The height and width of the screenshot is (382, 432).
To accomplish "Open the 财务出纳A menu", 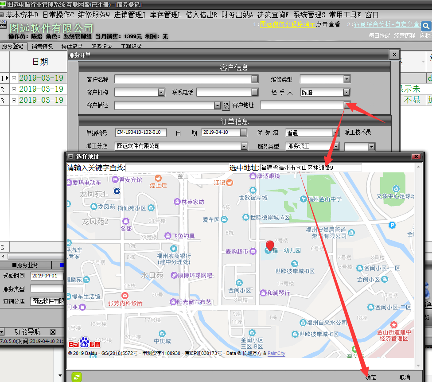I will (x=237, y=15).
